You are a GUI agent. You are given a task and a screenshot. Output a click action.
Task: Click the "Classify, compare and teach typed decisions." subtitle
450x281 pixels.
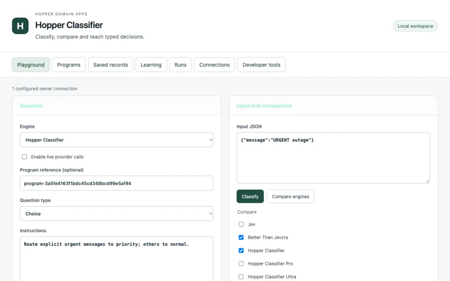pos(90,37)
